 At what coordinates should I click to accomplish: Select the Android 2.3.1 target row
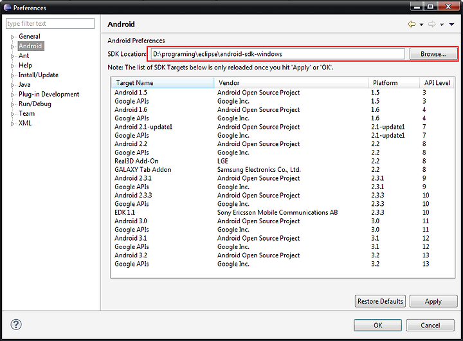[283, 178]
